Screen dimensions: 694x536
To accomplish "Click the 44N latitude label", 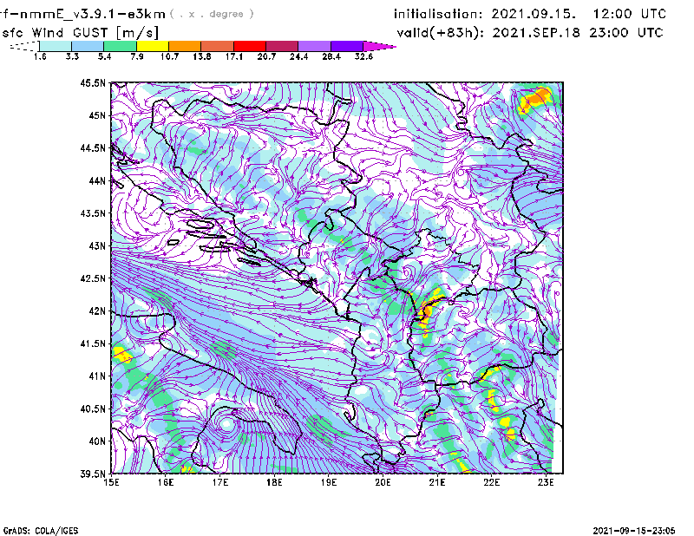I will click(x=97, y=180).
